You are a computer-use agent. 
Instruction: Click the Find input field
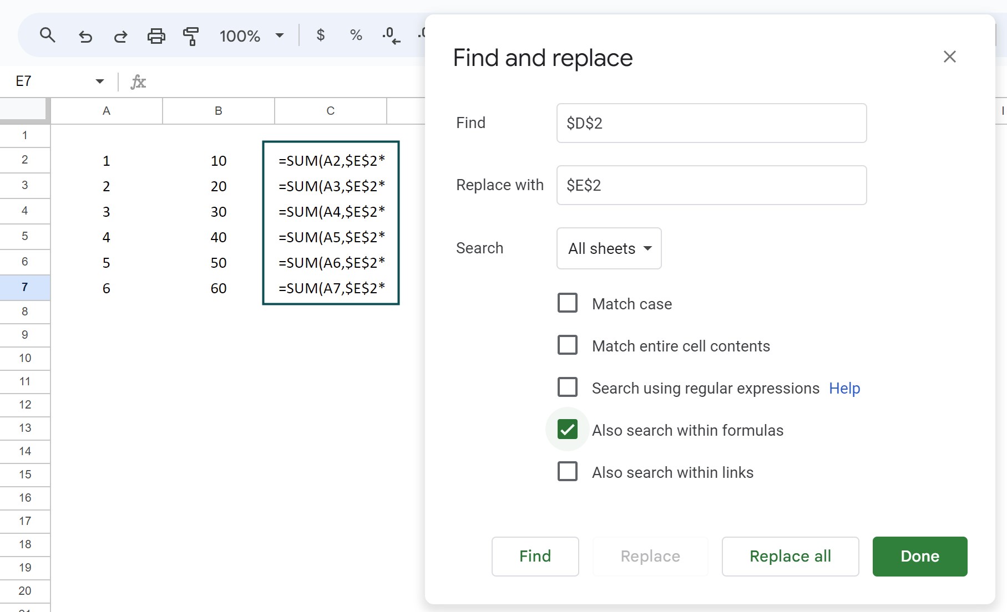(x=711, y=123)
